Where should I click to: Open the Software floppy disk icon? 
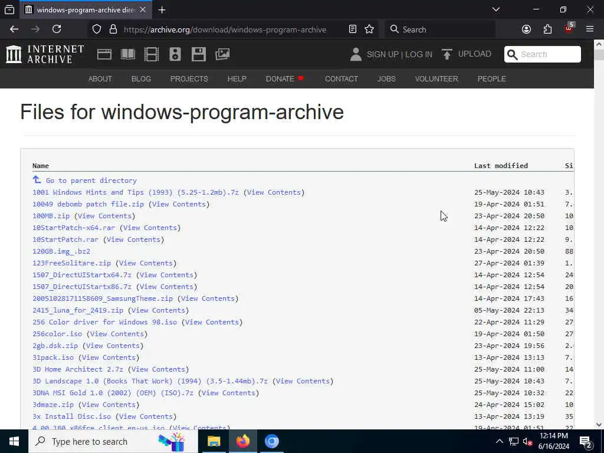click(198, 54)
